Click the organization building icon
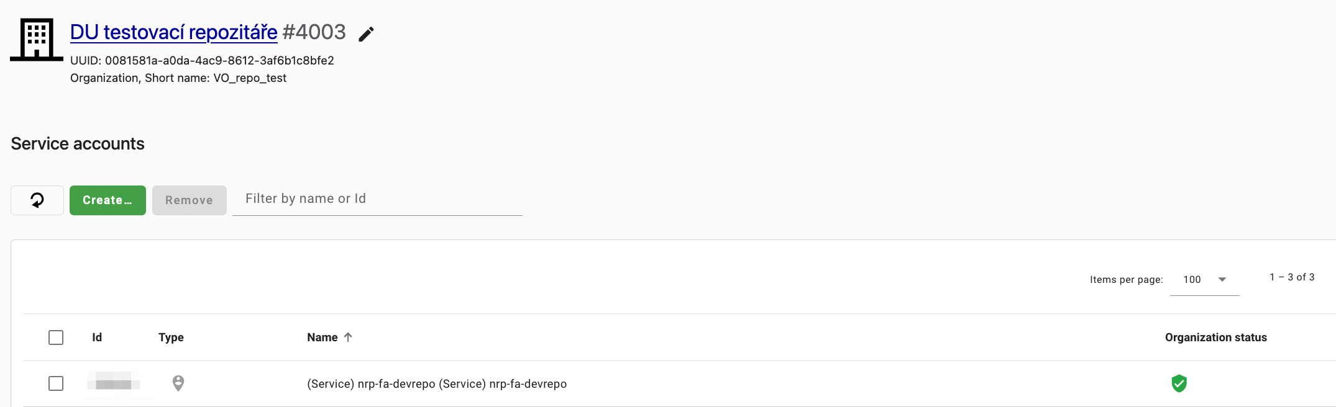The width and height of the screenshot is (1336, 407). [36, 40]
